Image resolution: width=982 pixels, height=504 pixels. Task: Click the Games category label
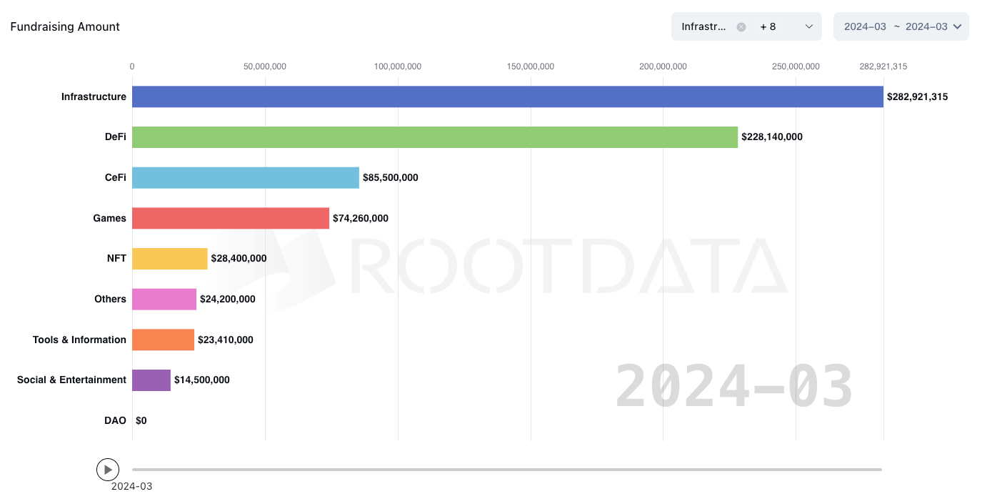tap(109, 218)
